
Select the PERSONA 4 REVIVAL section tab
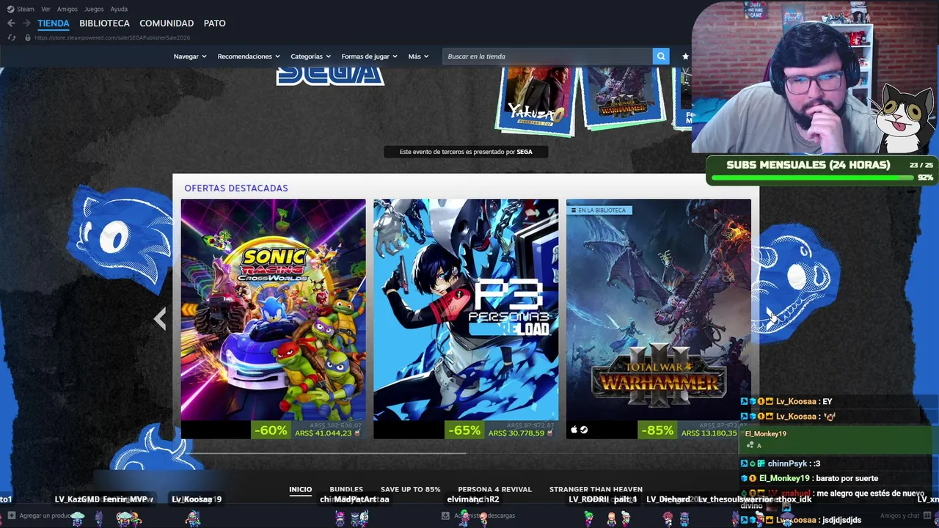tap(494, 489)
